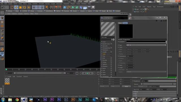This screenshot has width=181, height=102.
Task: Click the Windows Start button
Action: 3,99
